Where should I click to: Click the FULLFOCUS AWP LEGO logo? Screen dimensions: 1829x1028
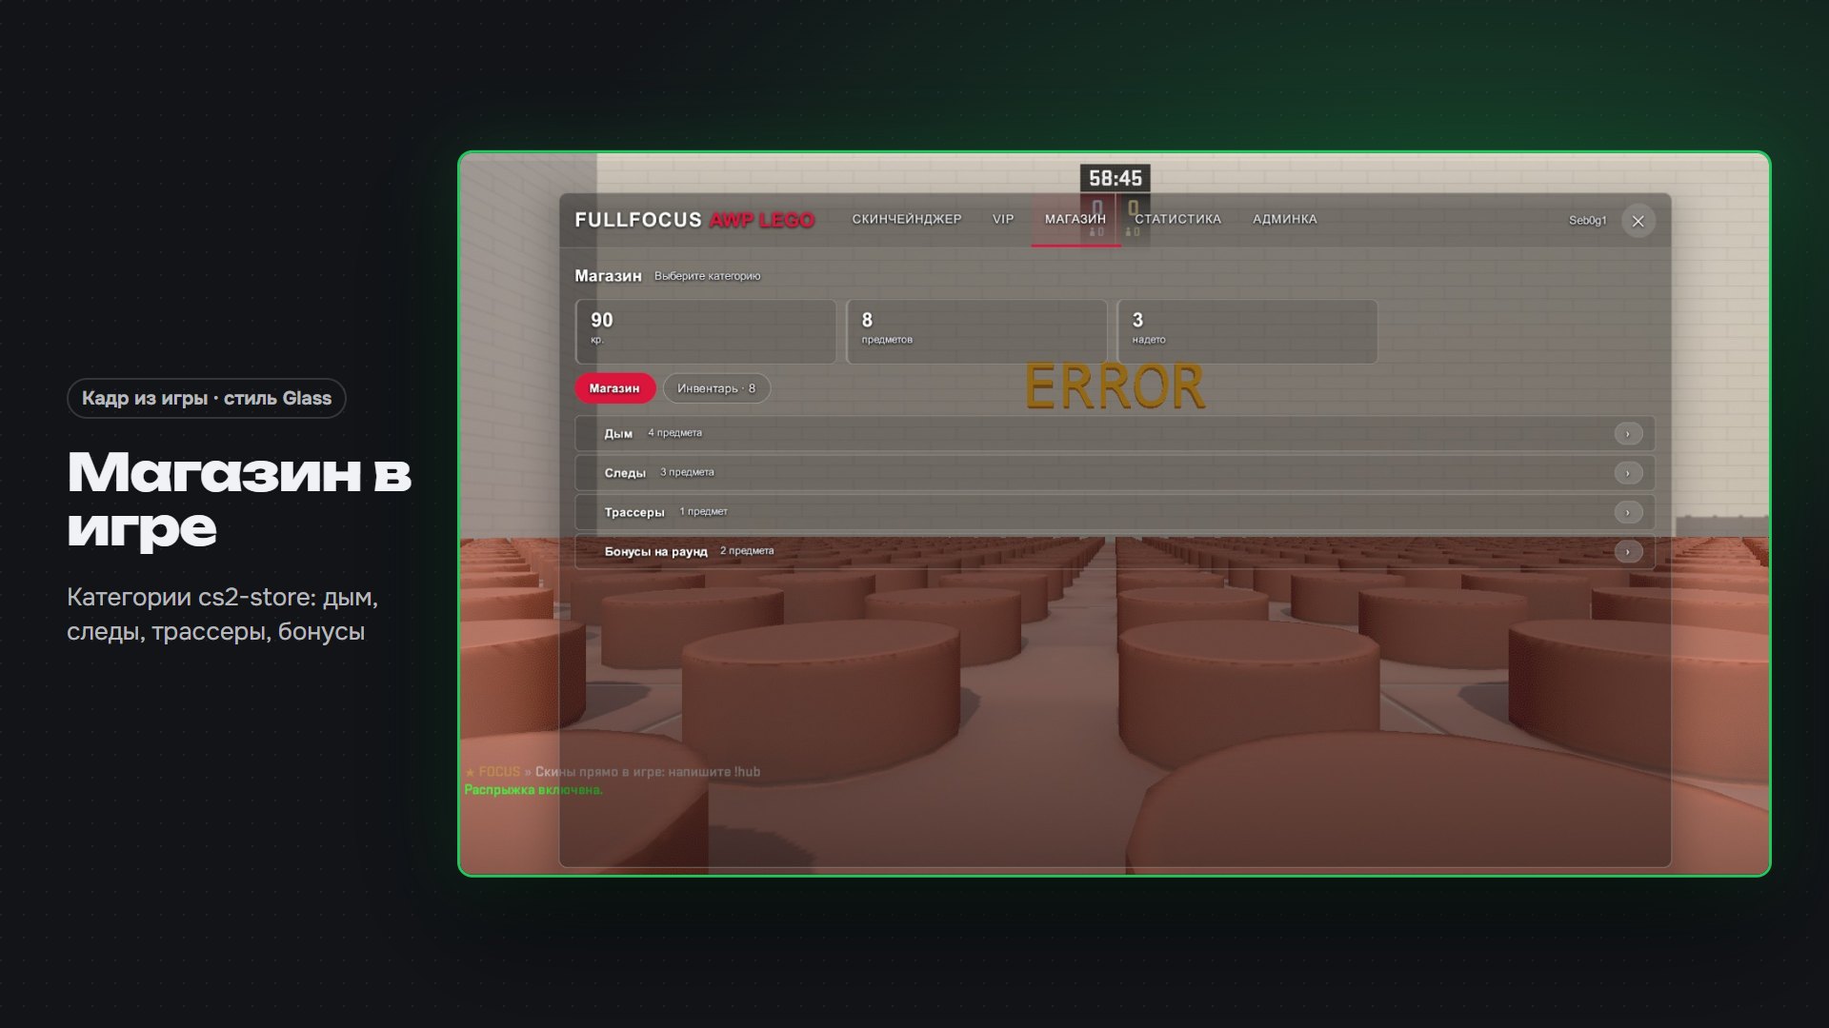pyautogui.click(x=694, y=220)
